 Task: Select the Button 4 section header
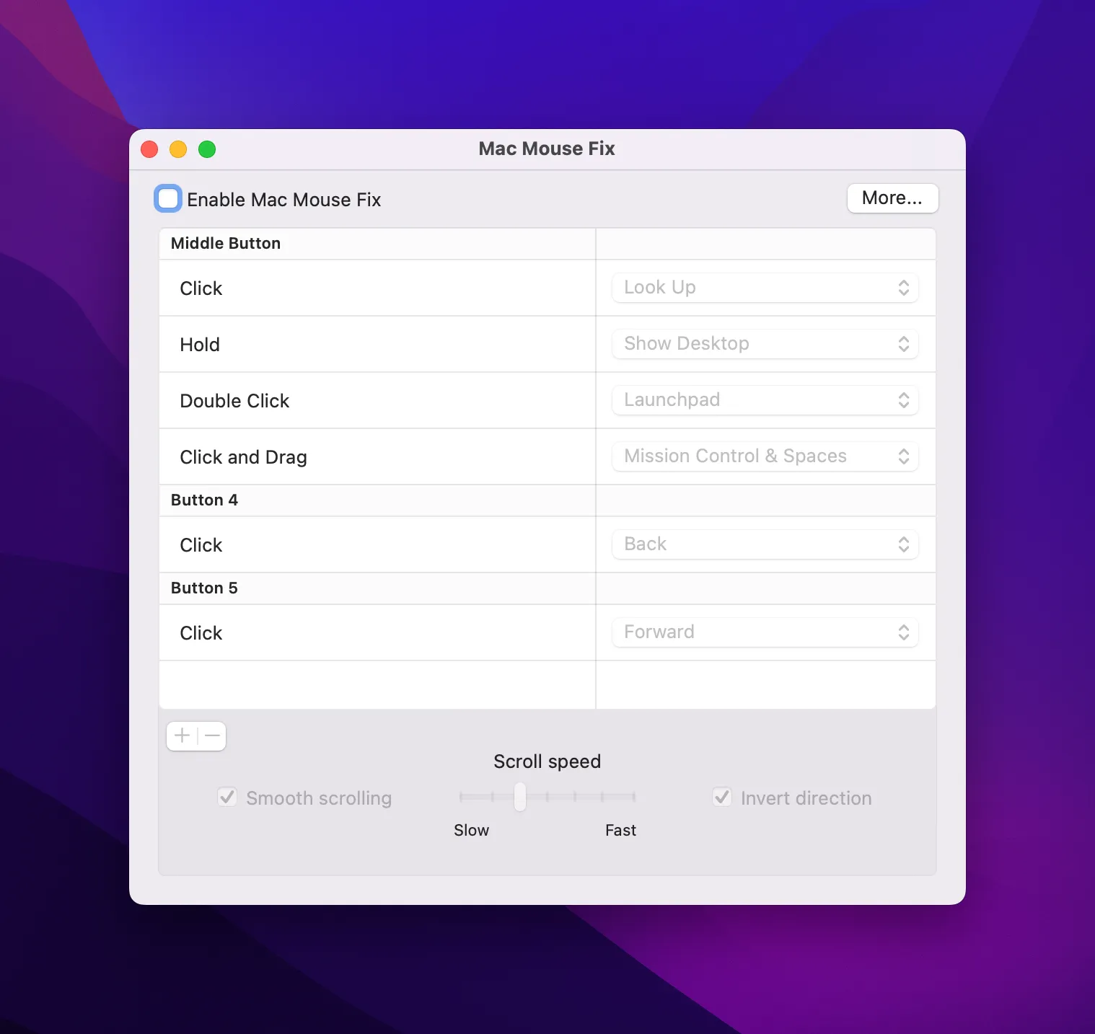tap(204, 500)
